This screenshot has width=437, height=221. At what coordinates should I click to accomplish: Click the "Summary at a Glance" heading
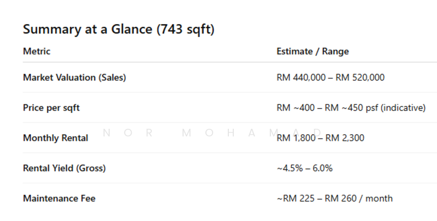pos(88,29)
